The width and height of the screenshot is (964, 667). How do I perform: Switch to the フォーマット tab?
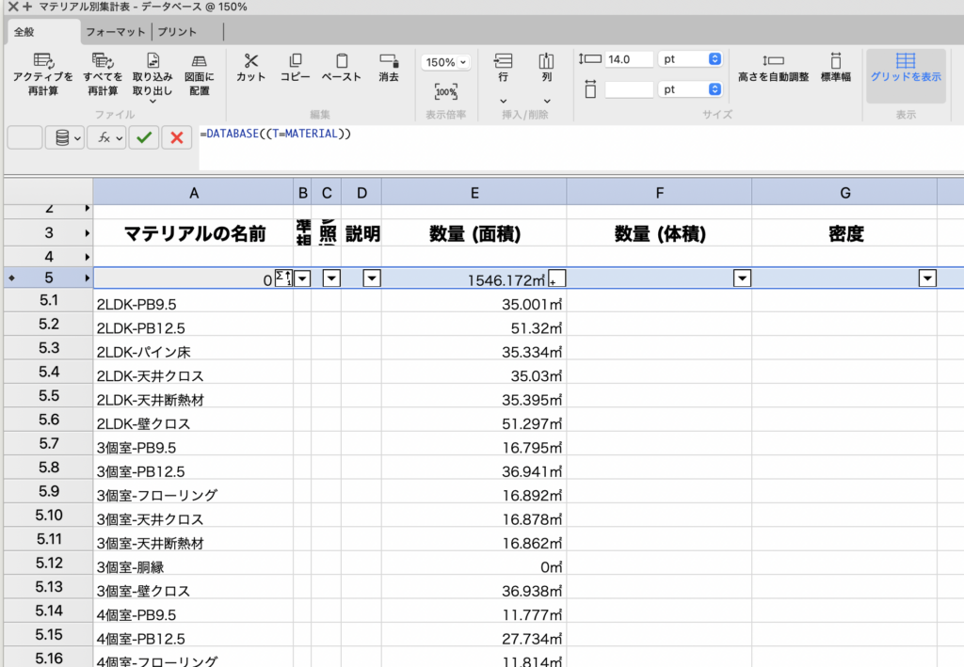tap(117, 31)
